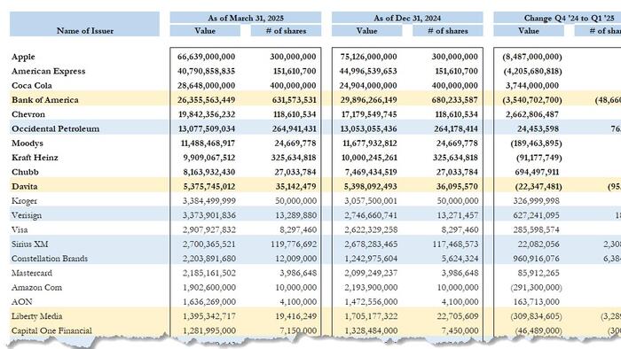Screen dimensions: 621x349
Task: Click the Bank of America row label
Action: pos(44,100)
